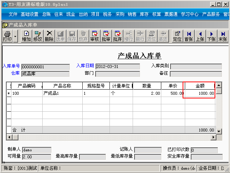Image resolution: width=230 pixels, height=173 pixels.
Task: Click the 产成品入库单 window icon
Action: (5, 25)
